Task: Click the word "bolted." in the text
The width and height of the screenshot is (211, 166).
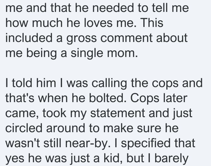Action: point(108,98)
